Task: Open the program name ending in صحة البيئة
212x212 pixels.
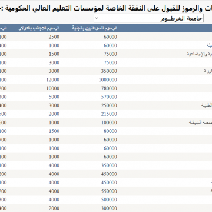Action: tap(200, 122)
